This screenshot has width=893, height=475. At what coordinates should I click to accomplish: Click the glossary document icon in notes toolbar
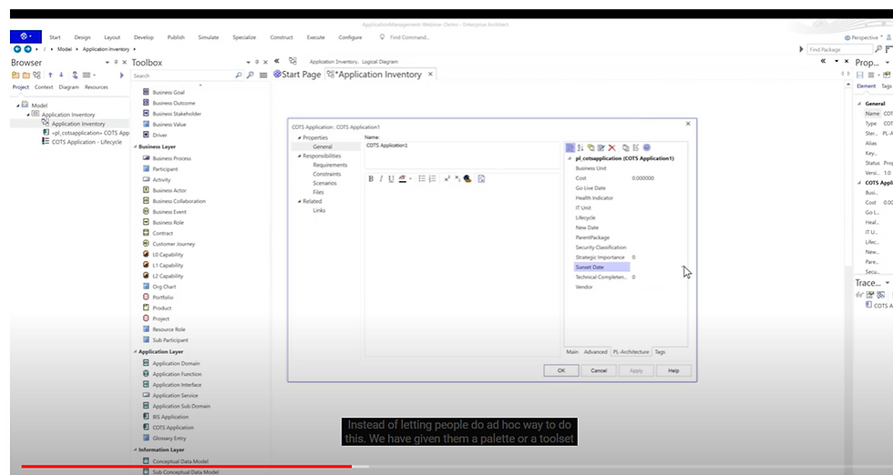pos(481,178)
